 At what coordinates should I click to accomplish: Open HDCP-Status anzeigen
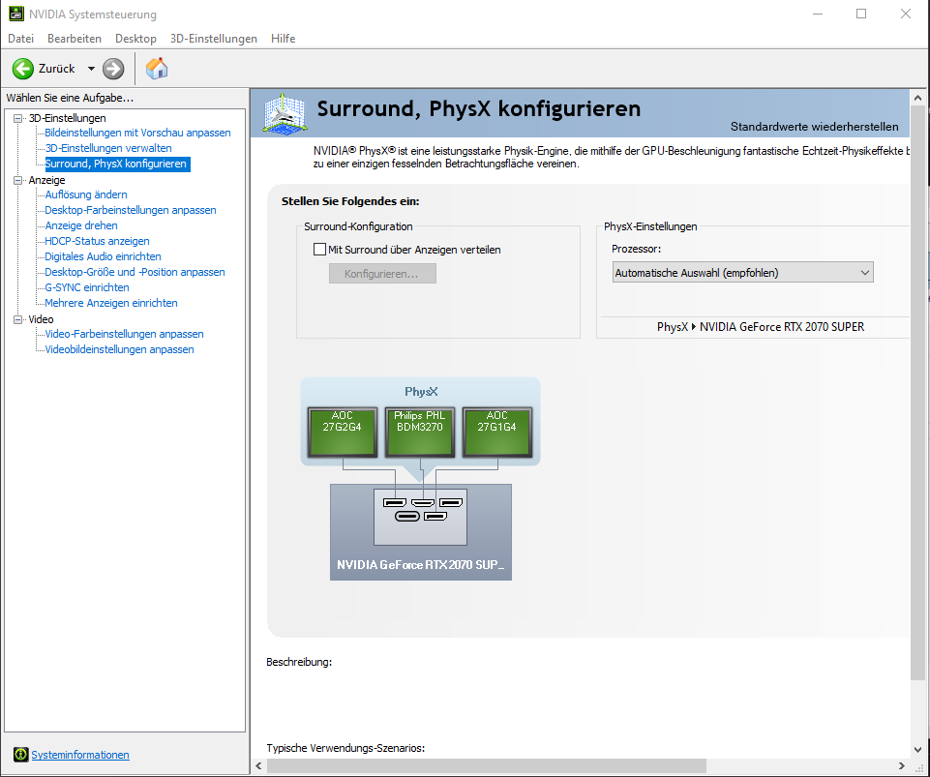(x=98, y=241)
